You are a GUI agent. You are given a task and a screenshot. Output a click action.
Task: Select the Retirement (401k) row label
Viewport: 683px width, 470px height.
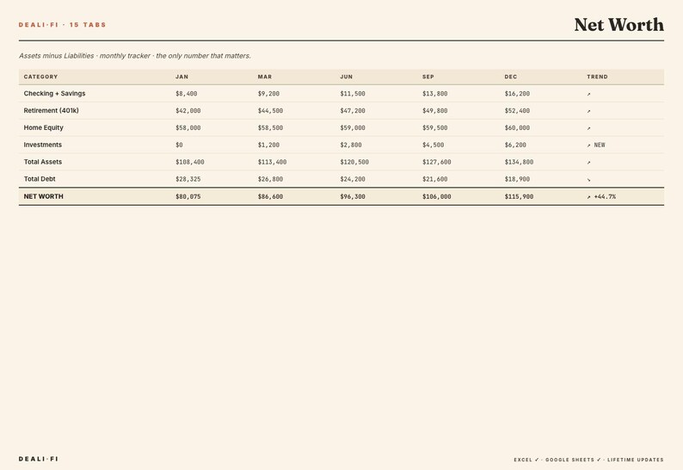pyautogui.click(x=51, y=110)
